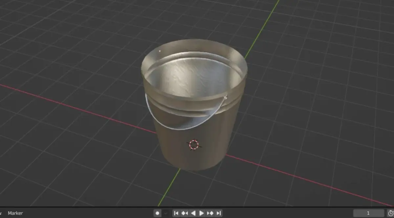This screenshot has width=394, height=218.
Task: Open the auto keyframing options dropdown
Action: point(166,213)
